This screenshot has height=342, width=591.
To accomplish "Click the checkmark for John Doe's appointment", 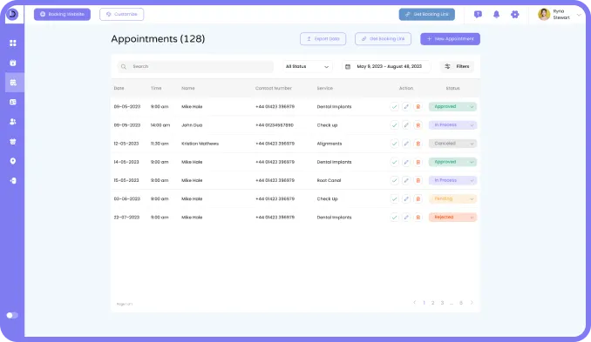I will [394, 125].
